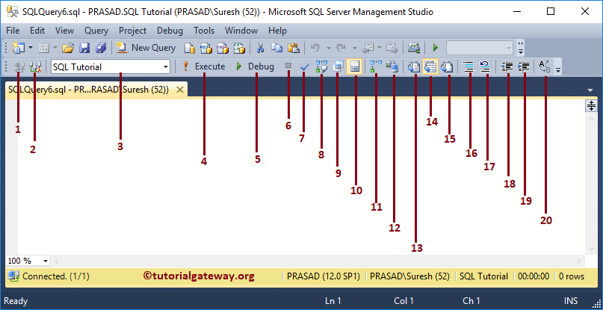Click the horizontal scrollbar right arrow
Image resolution: width=603 pixels, height=310 pixels.
578,261
